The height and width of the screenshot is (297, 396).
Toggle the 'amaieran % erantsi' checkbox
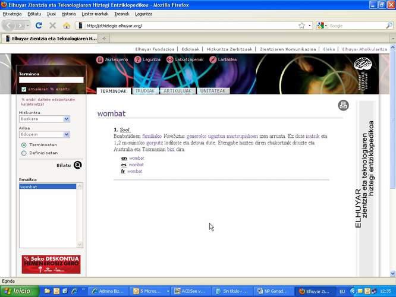[24, 89]
